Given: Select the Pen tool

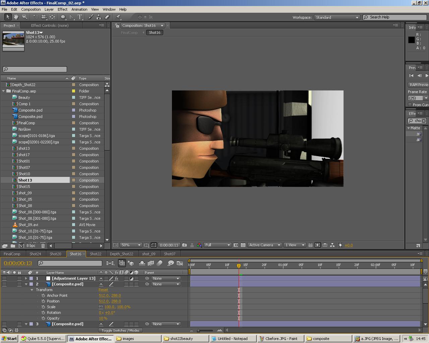Looking at the screenshot, I should (72, 17).
